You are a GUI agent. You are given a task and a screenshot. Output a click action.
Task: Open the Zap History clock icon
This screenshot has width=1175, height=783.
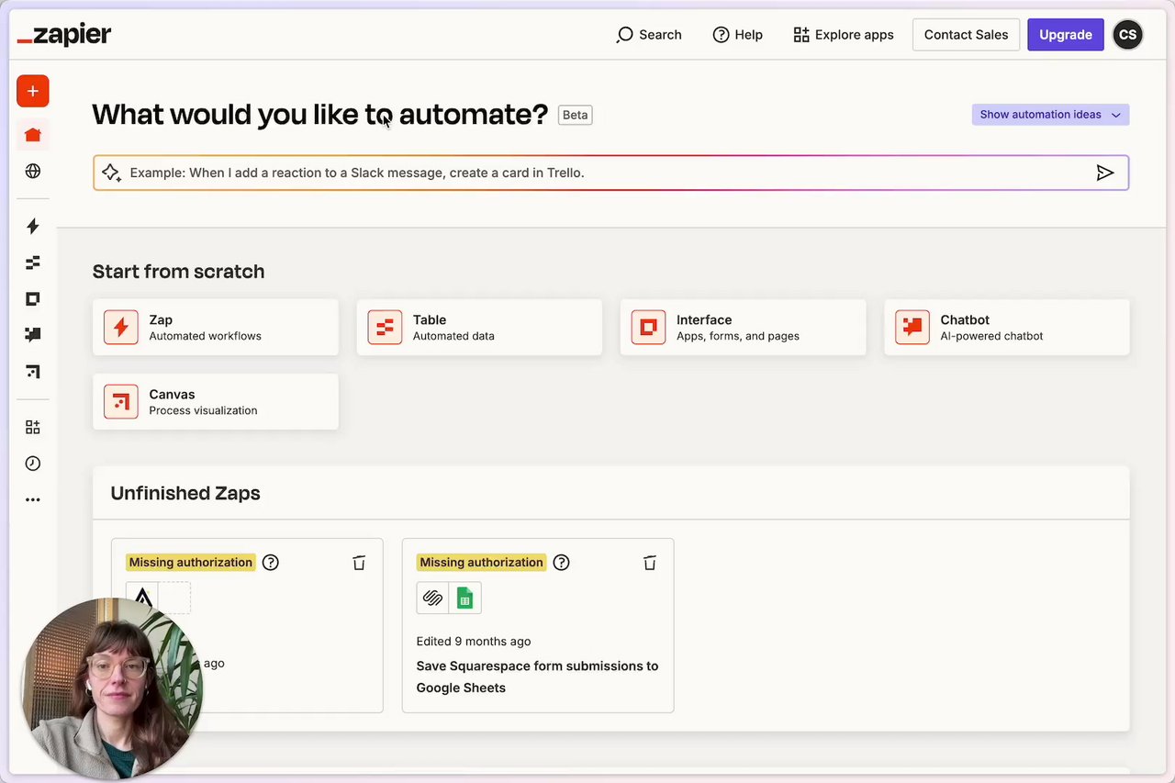(33, 464)
